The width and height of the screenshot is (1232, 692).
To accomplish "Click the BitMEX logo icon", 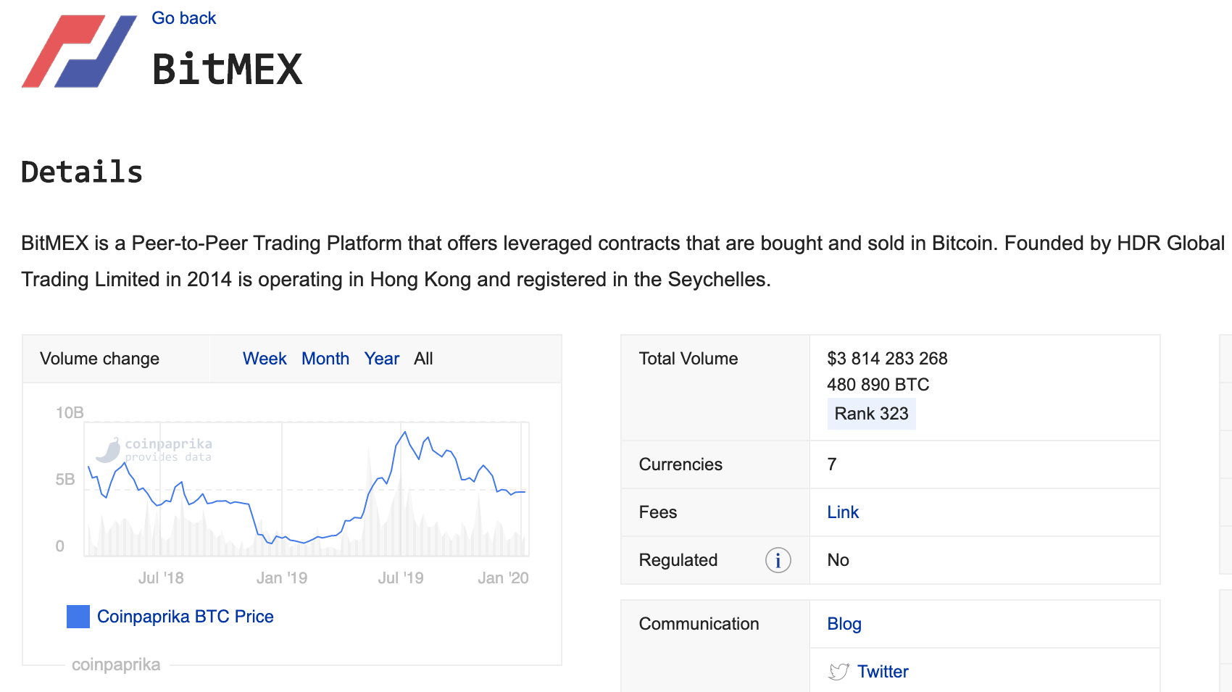I will point(79,51).
